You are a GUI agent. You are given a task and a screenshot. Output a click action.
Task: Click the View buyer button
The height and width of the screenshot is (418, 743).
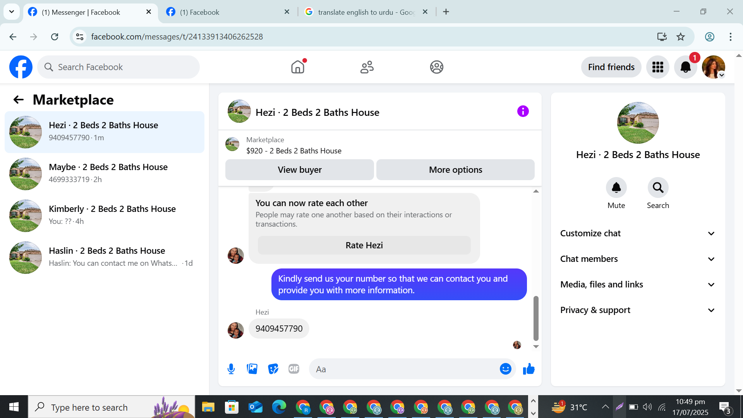300,170
